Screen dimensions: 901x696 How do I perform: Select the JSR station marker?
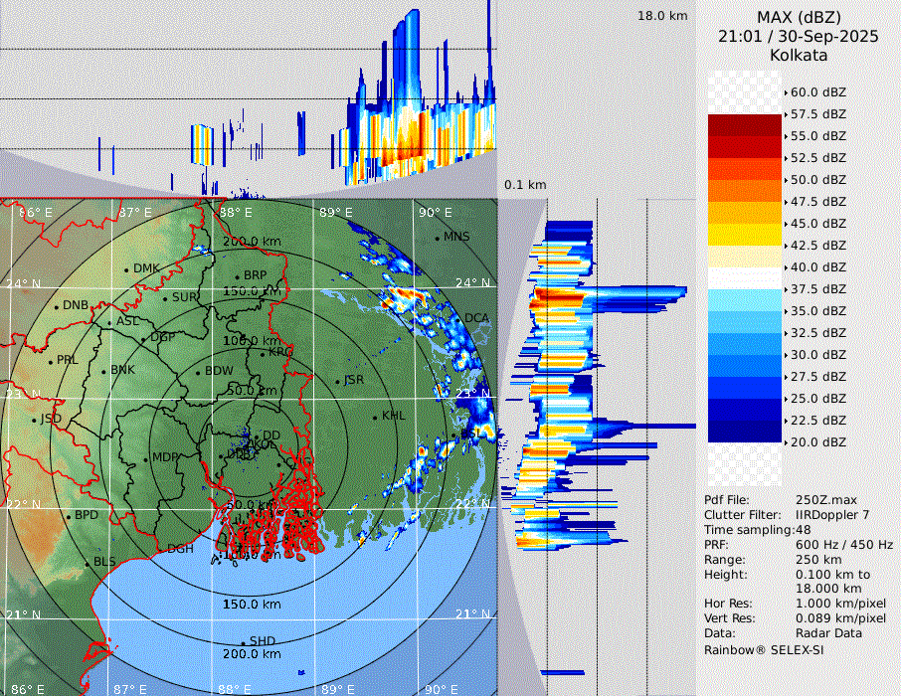click(x=336, y=381)
